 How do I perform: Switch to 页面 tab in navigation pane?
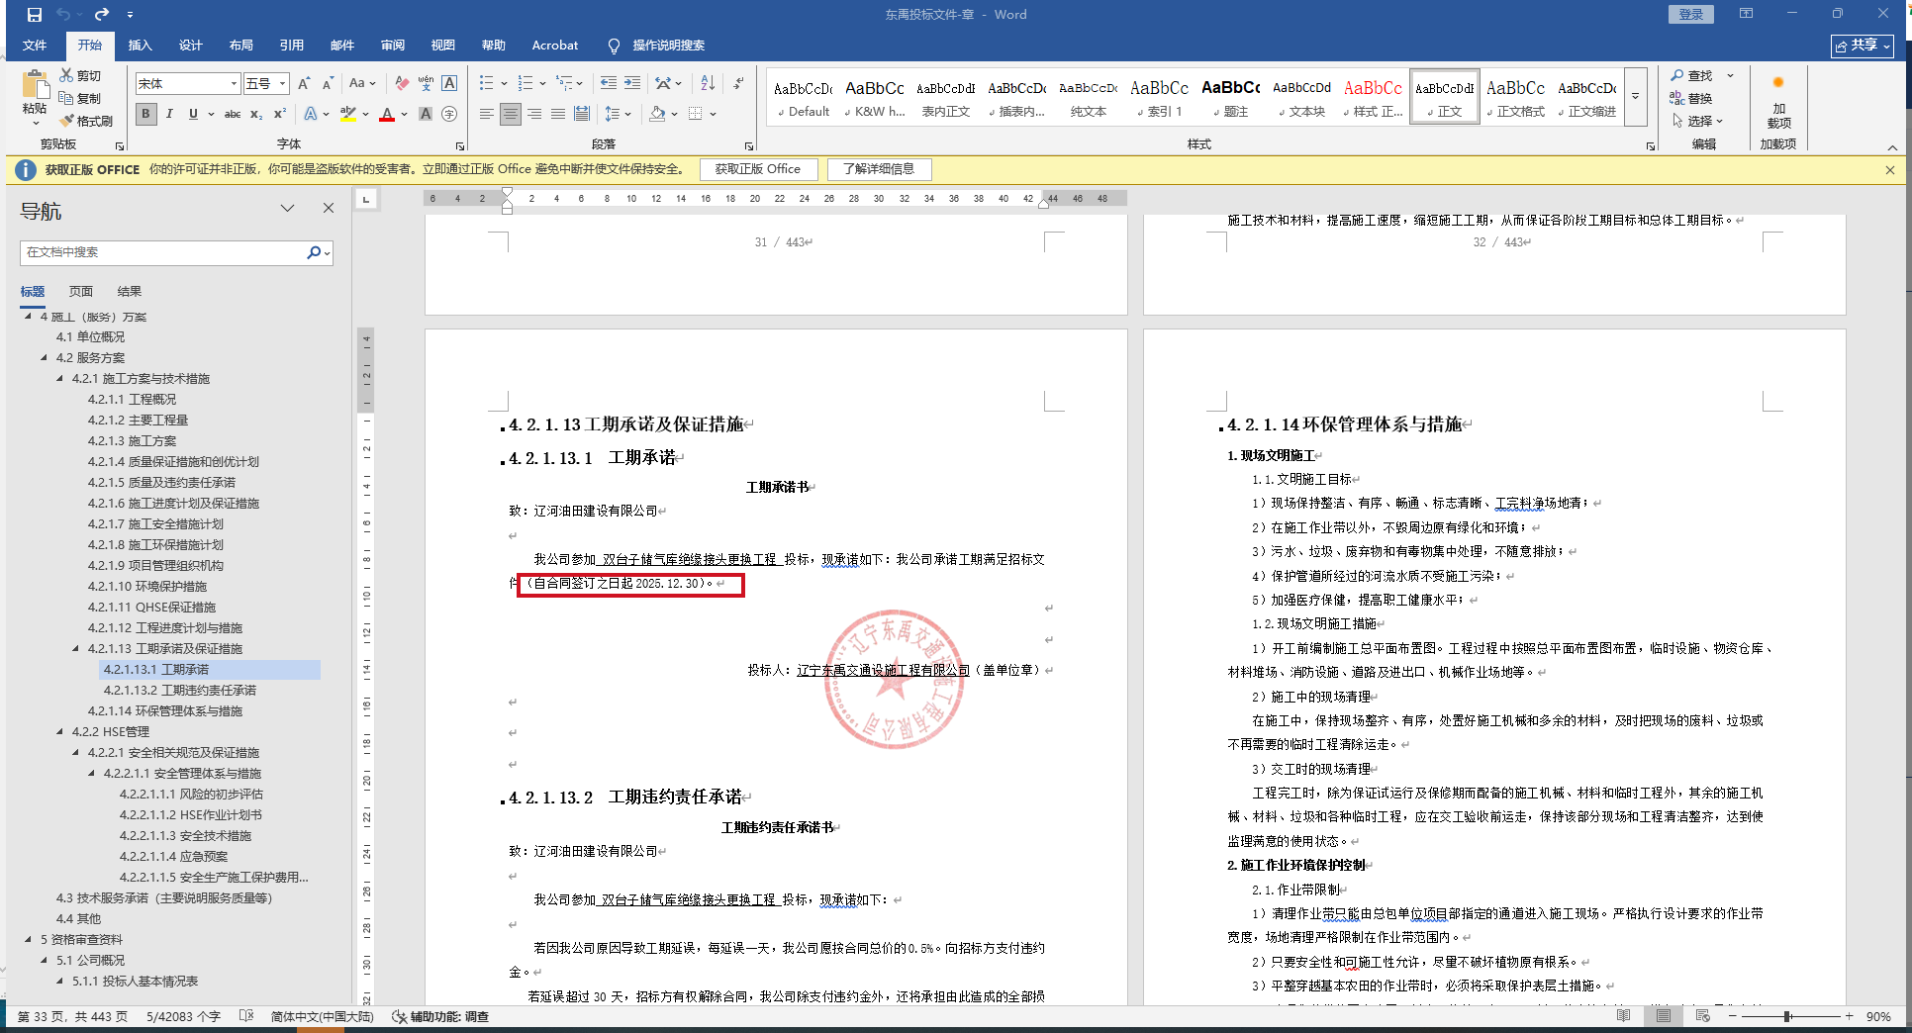(x=81, y=292)
